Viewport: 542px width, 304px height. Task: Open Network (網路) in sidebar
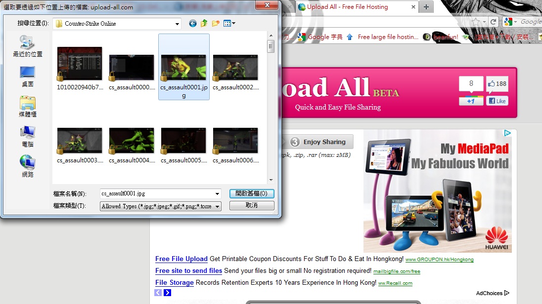point(28,166)
